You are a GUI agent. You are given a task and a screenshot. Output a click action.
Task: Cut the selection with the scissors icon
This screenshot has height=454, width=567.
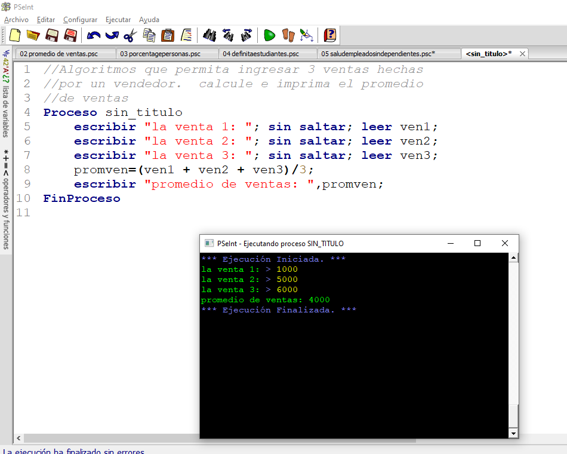point(130,35)
